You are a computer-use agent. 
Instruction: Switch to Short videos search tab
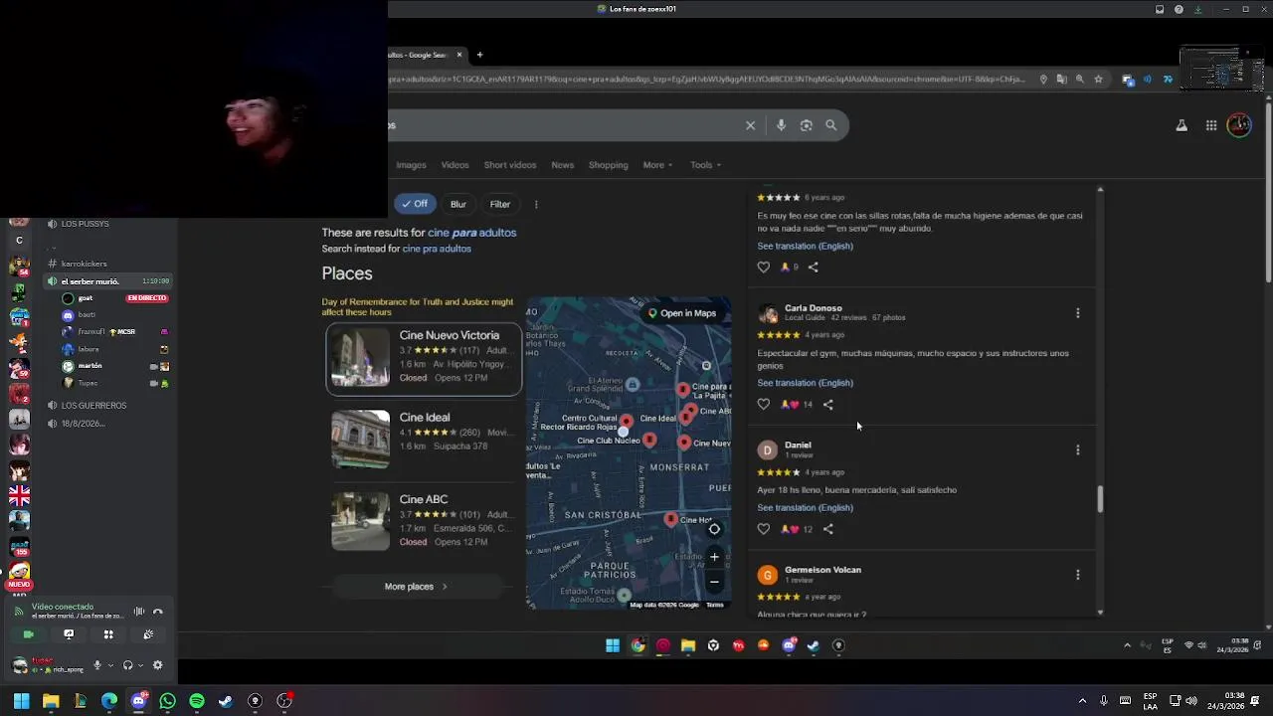(x=510, y=165)
